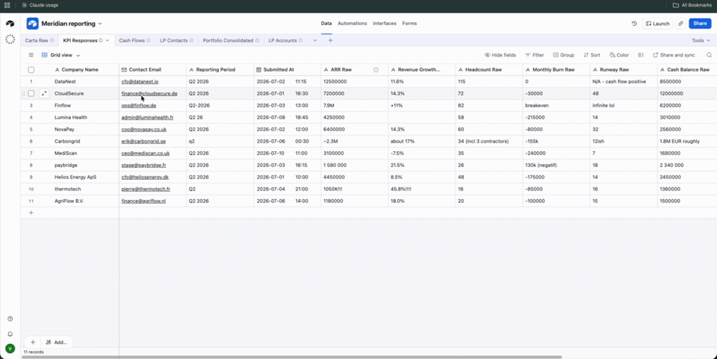Select the Runway Raw column header
This screenshot has height=359, width=717.
[x=624, y=70]
